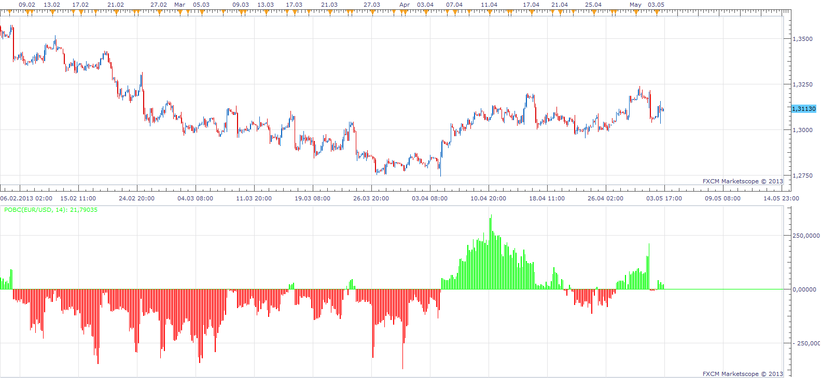821x378 pixels.
Task: Click the 10.04 20:00 time axis label
Action: 489,198
